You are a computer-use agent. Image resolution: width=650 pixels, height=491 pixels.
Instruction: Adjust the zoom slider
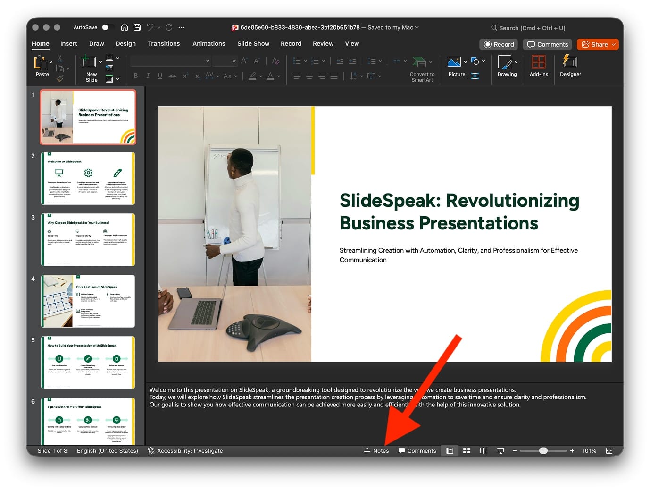click(543, 450)
